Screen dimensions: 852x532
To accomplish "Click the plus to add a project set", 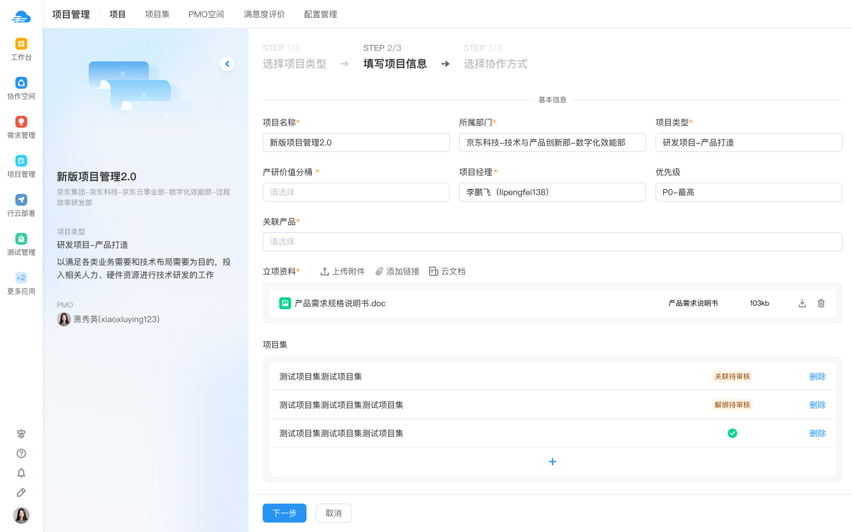I will click(552, 462).
